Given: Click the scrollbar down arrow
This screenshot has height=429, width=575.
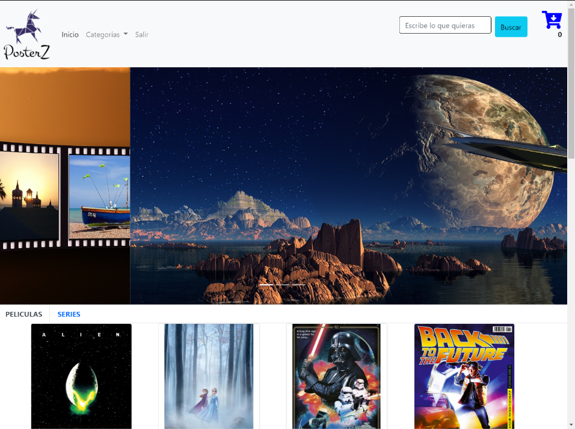Looking at the screenshot, I should click(x=571, y=424).
